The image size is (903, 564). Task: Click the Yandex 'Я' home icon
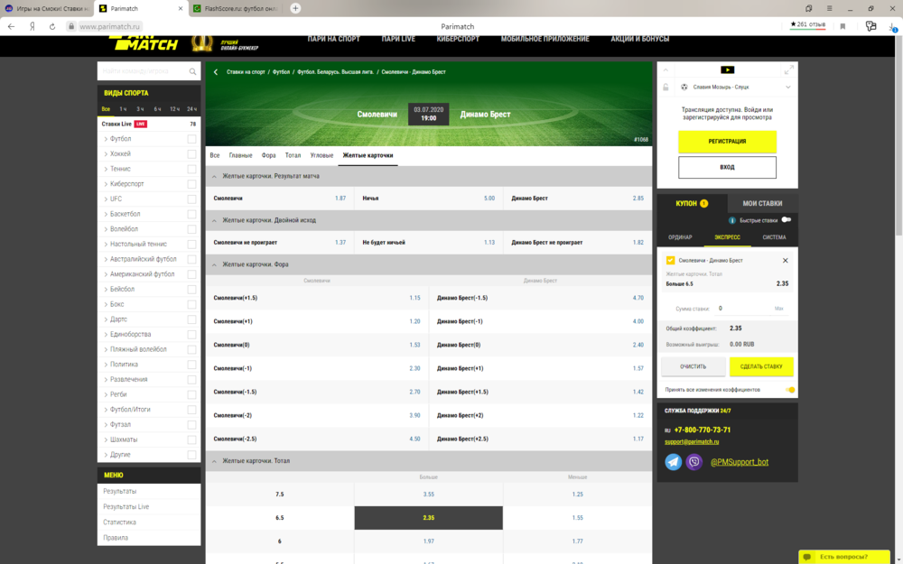pos(33,26)
